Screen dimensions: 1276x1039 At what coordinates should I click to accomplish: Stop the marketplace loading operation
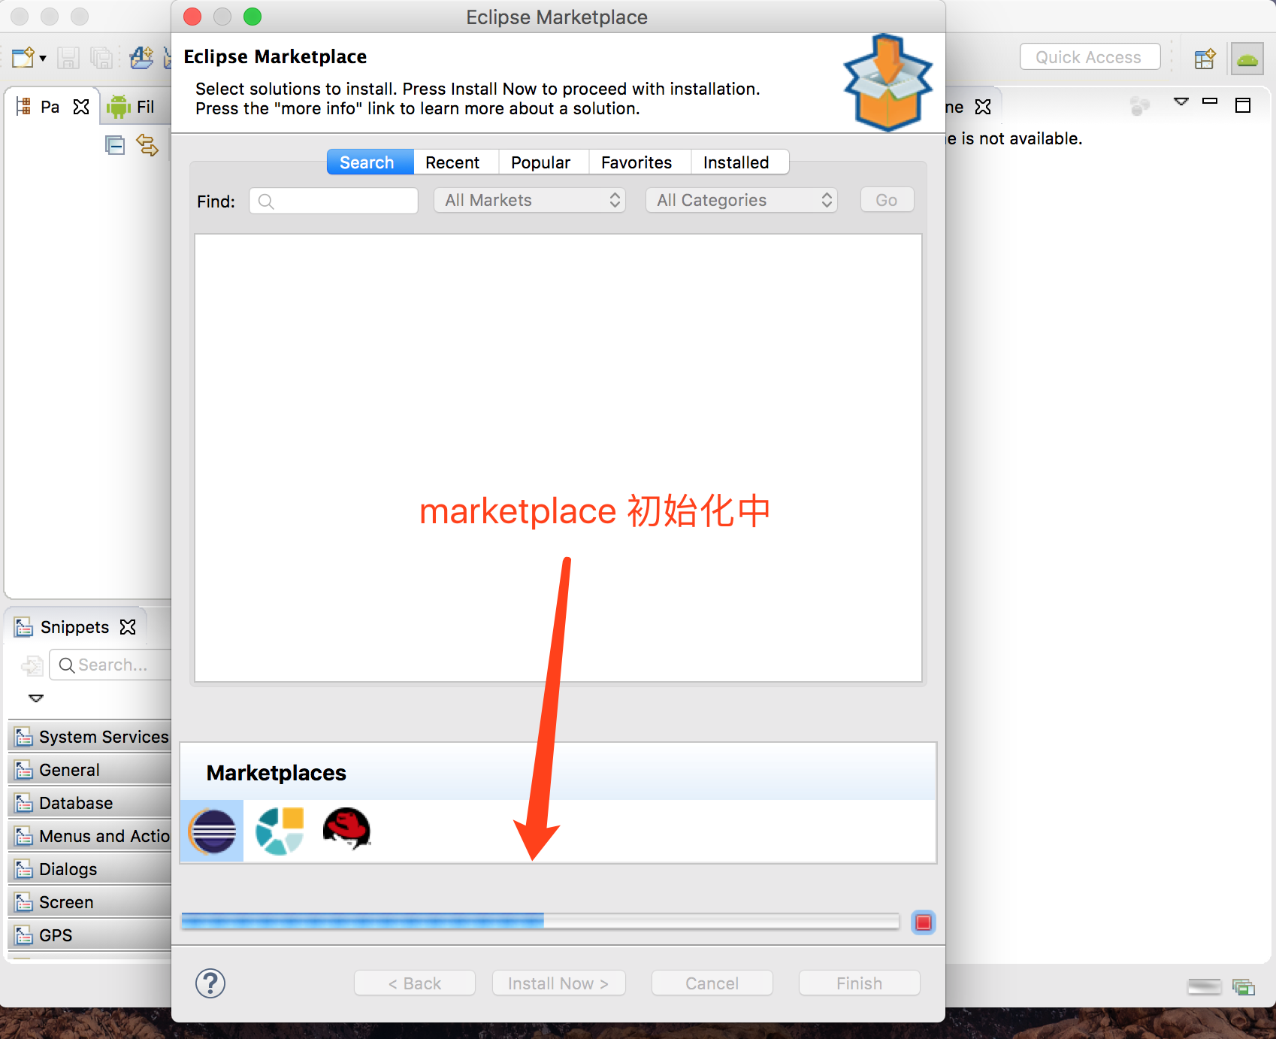(924, 922)
